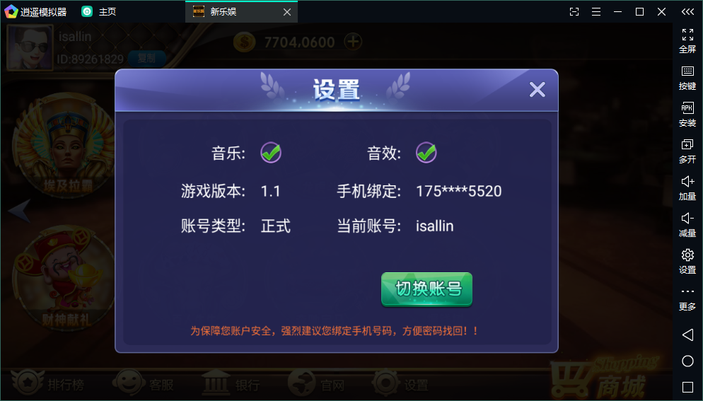
Task: Click the 安装 APK install icon
Action: (687, 115)
